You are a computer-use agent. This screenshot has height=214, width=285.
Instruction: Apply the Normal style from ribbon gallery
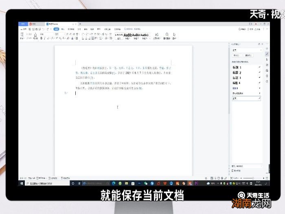coord(119,36)
